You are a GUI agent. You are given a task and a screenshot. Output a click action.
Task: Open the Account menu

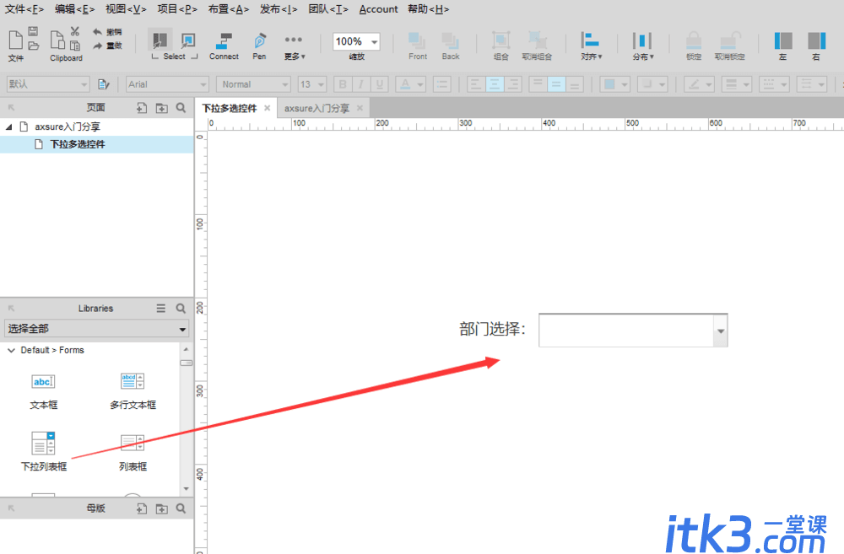point(378,9)
